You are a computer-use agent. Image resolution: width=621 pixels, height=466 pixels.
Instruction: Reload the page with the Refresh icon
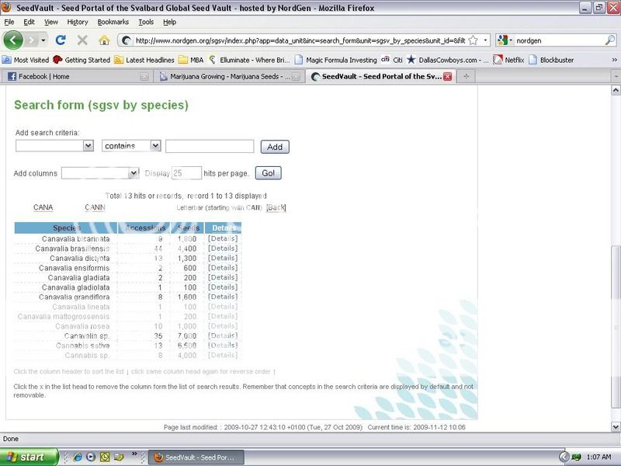(x=61, y=40)
